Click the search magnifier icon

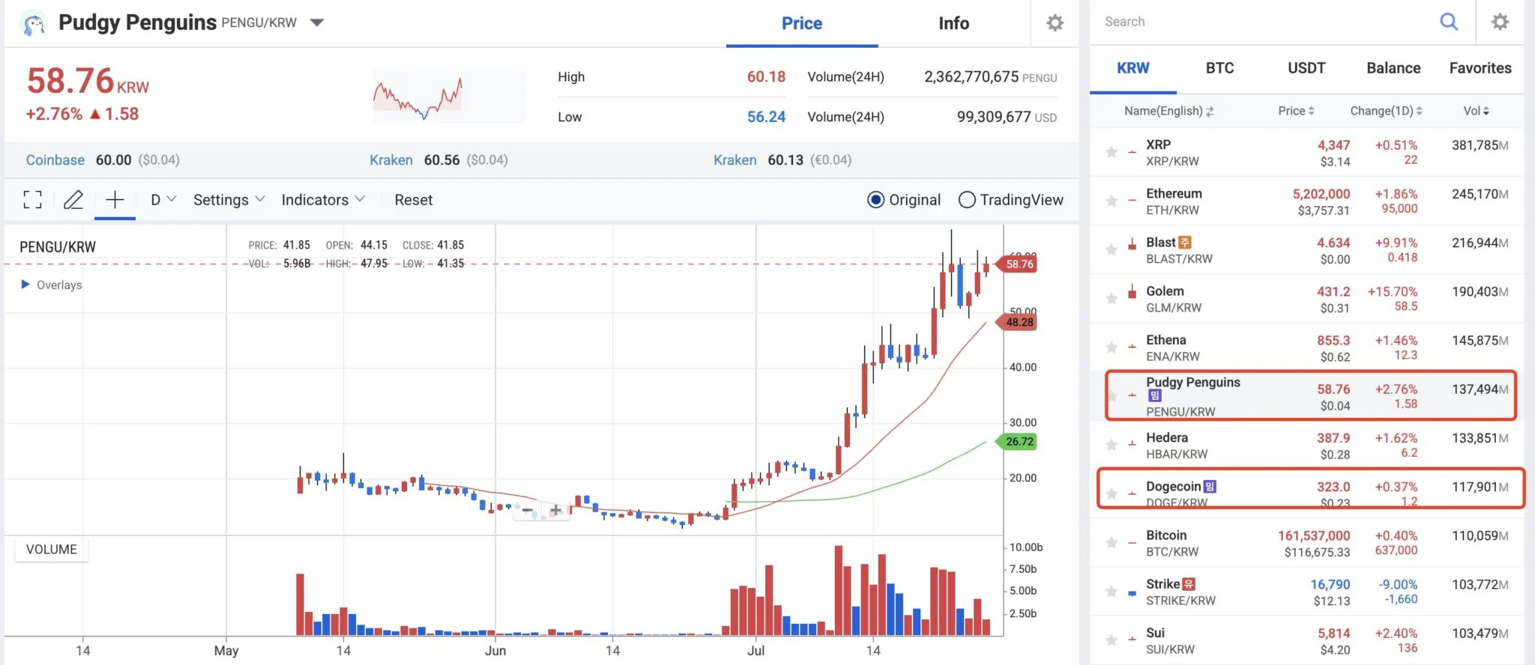click(x=1449, y=22)
